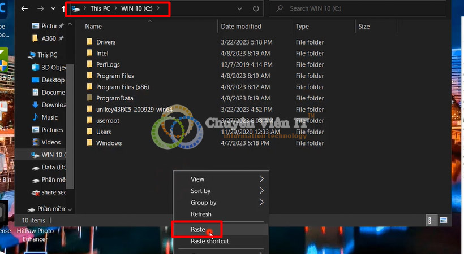Click the Refresh button beside address bar

coord(256,9)
